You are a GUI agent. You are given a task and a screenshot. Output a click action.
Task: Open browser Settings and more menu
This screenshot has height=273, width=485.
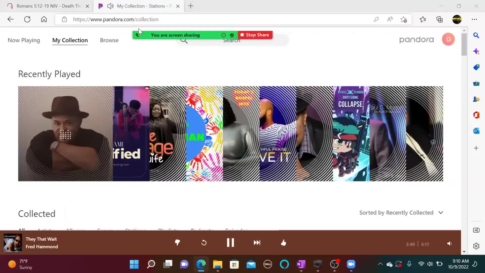tap(474, 19)
